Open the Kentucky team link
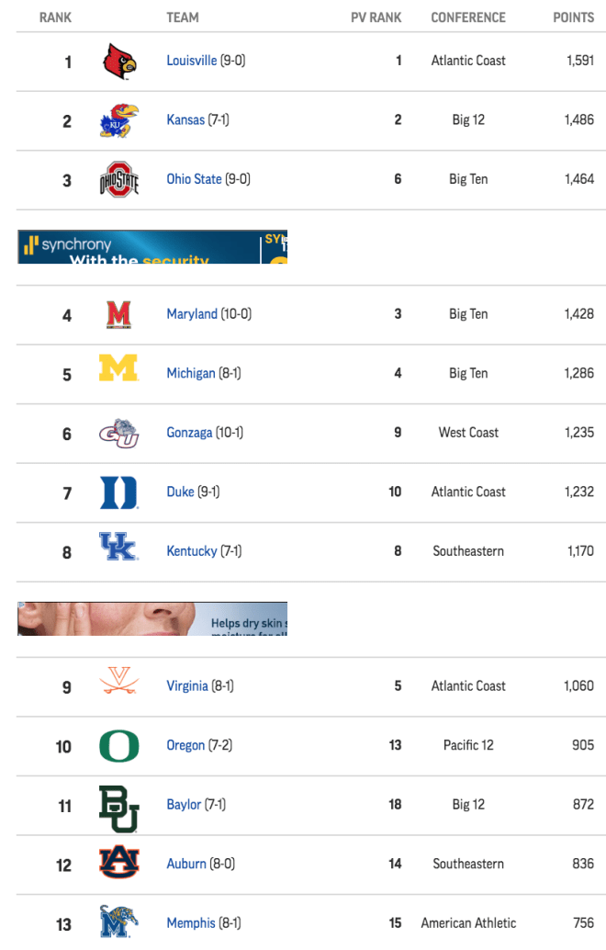 (x=191, y=551)
